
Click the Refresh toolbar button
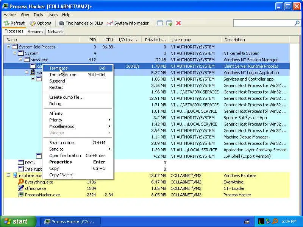click(14, 23)
